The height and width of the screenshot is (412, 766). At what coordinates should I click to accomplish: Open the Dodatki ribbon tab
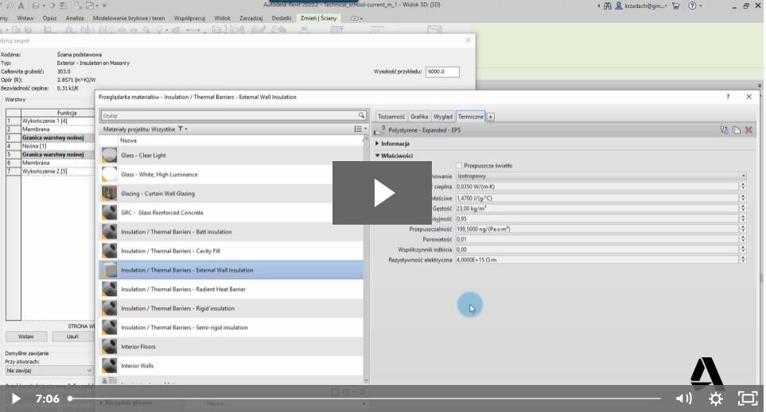tap(282, 18)
